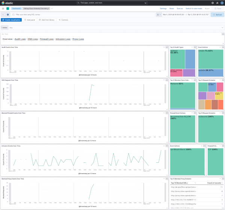Open the Intrusion Logs link

tap(64, 39)
